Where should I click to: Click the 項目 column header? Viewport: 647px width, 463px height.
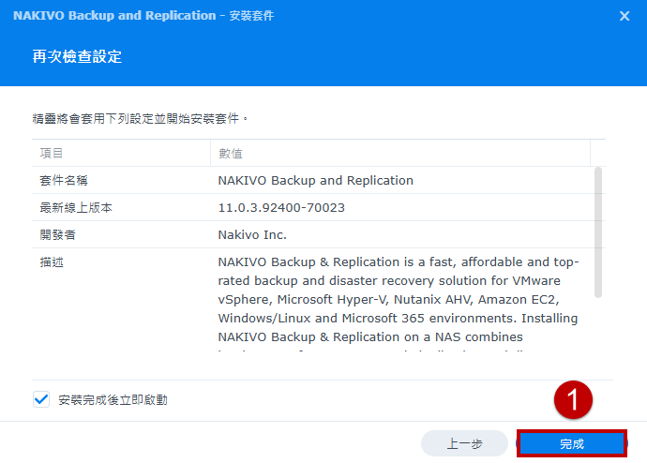(x=121, y=154)
